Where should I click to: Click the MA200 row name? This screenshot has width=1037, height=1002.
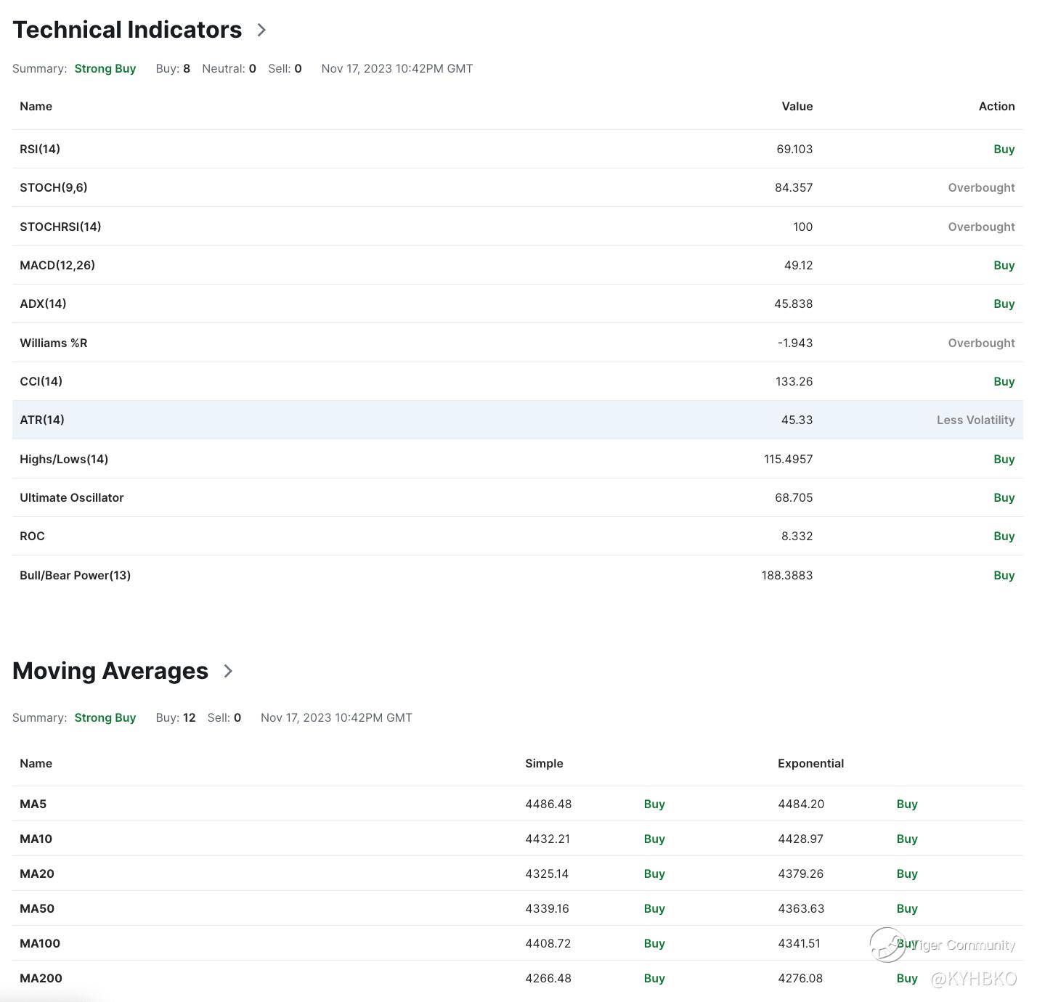(x=41, y=978)
